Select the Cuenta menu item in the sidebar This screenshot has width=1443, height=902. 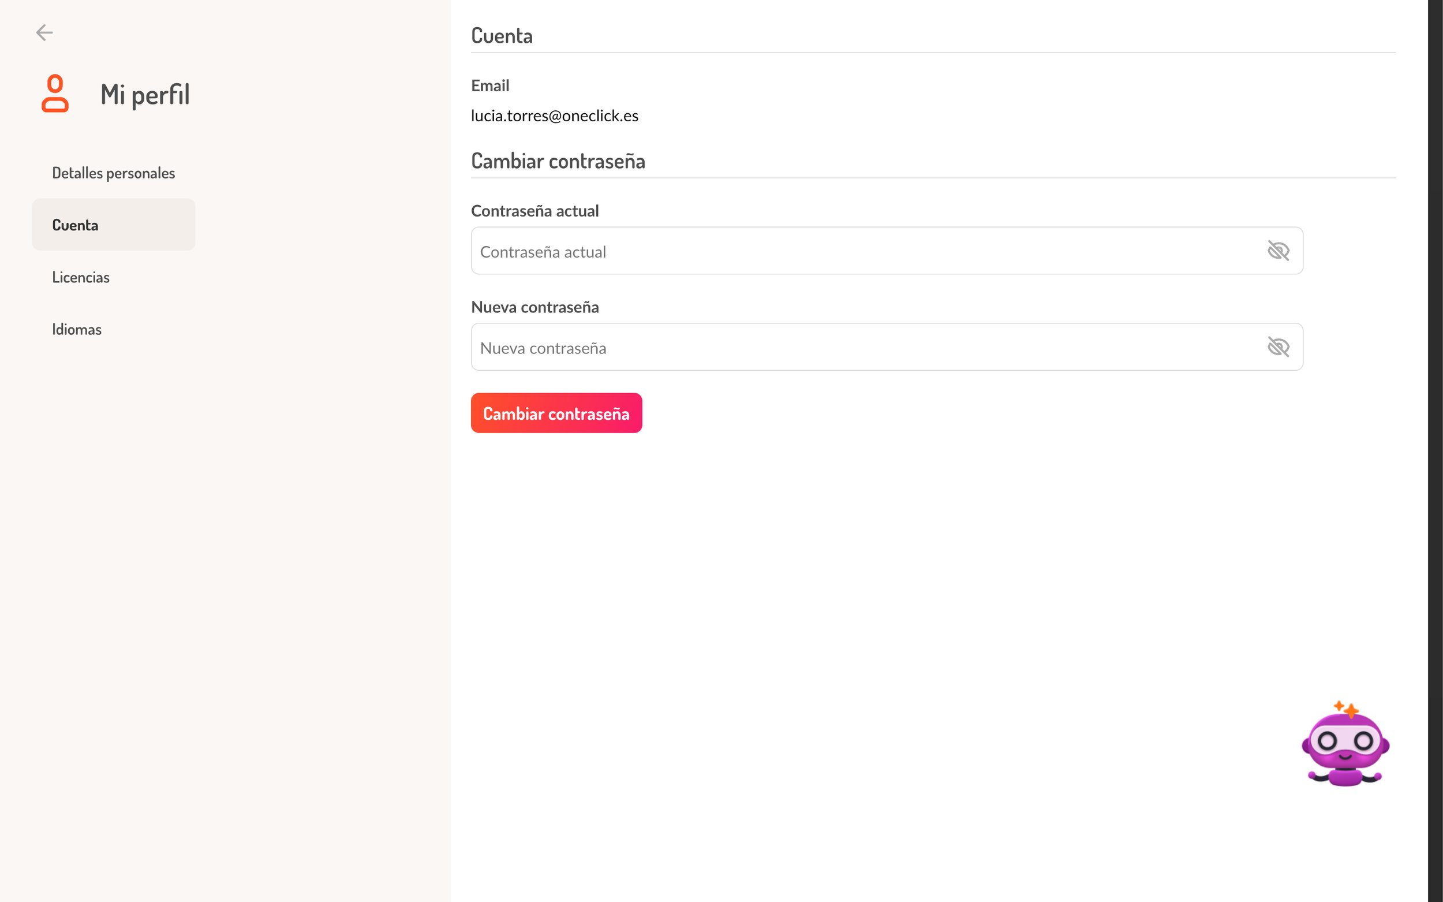pyautogui.click(x=113, y=225)
